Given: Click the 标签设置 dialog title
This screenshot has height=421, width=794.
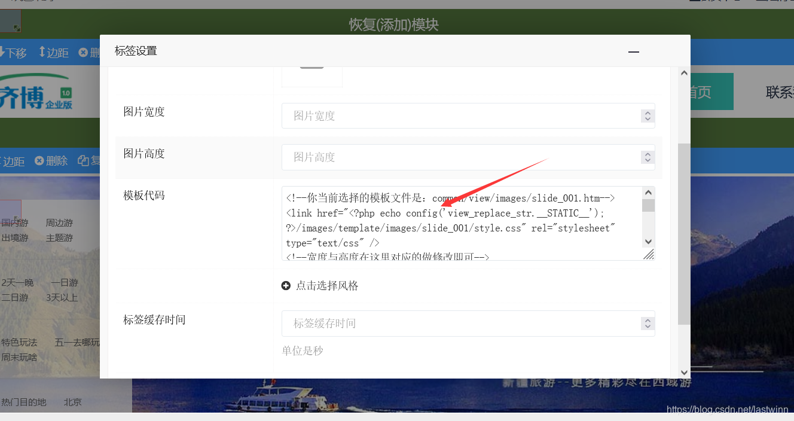Looking at the screenshot, I should pyautogui.click(x=136, y=51).
